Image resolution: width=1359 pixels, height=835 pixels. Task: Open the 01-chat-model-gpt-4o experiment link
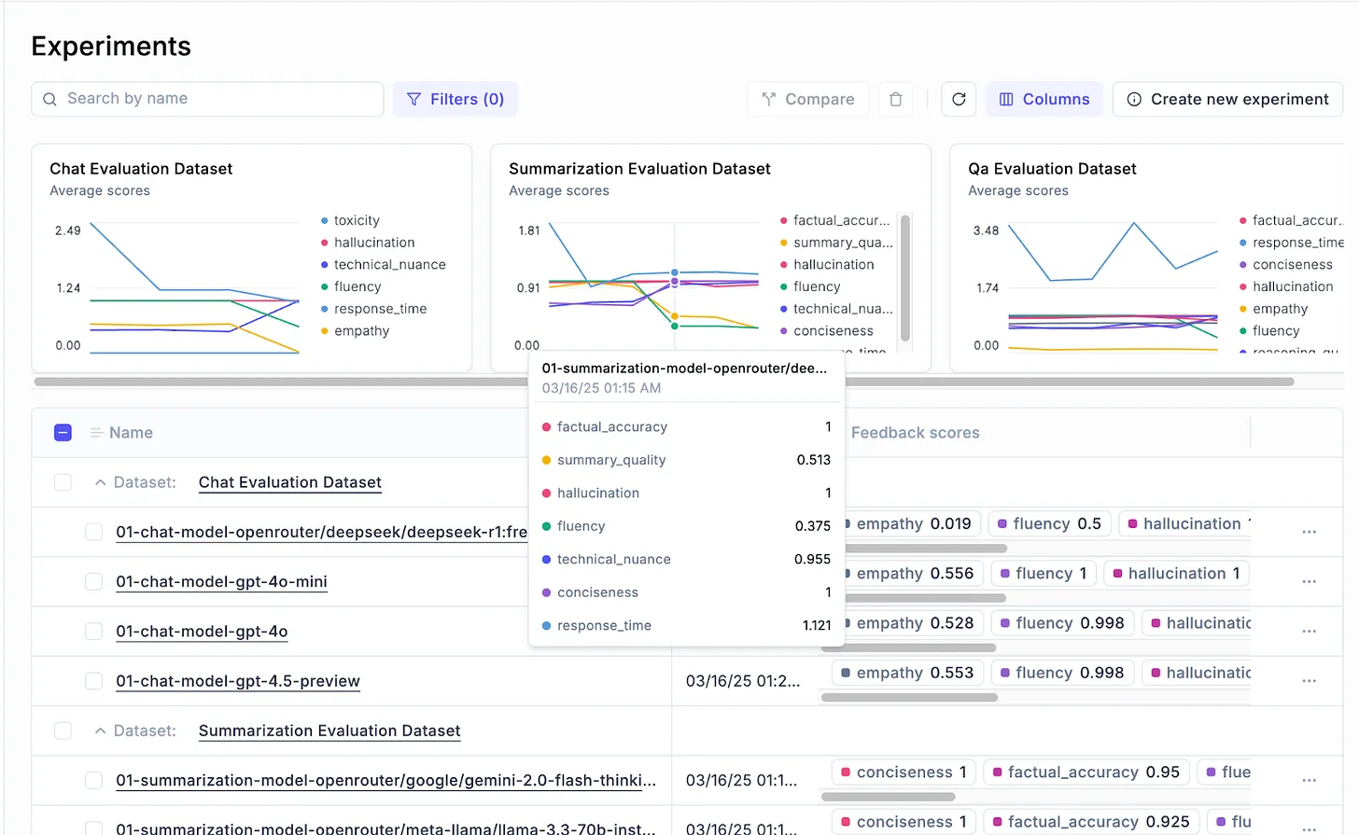pyautogui.click(x=202, y=632)
